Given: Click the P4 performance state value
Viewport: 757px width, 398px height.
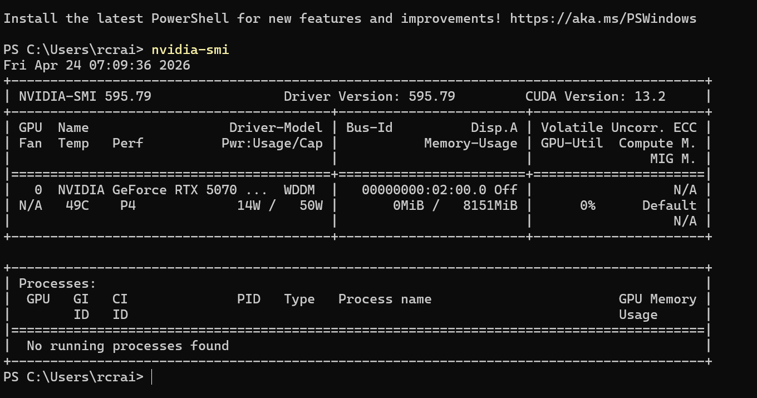Looking at the screenshot, I should point(127,205).
